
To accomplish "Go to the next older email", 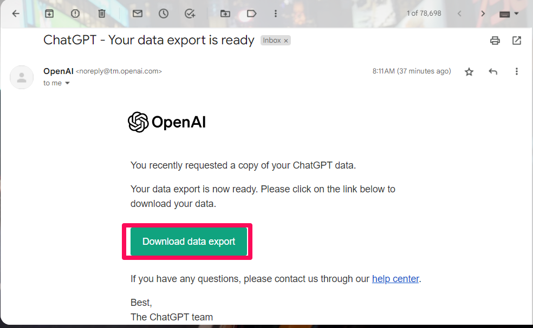I will [483, 14].
